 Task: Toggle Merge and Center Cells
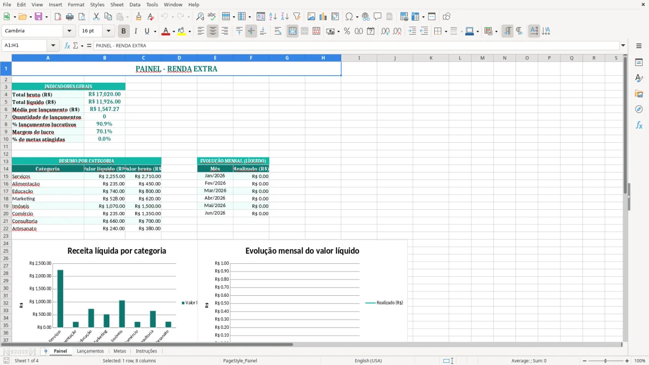click(x=293, y=31)
